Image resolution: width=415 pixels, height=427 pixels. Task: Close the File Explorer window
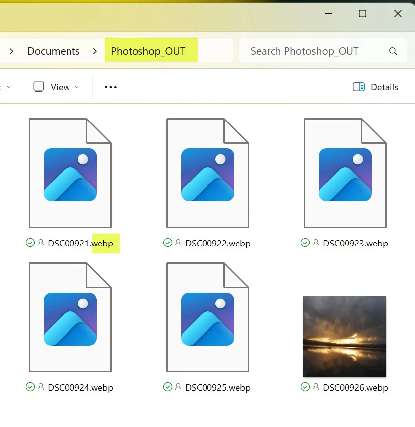point(398,13)
